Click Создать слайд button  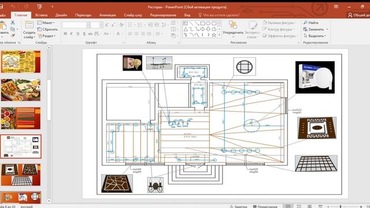pyautogui.click(x=29, y=30)
